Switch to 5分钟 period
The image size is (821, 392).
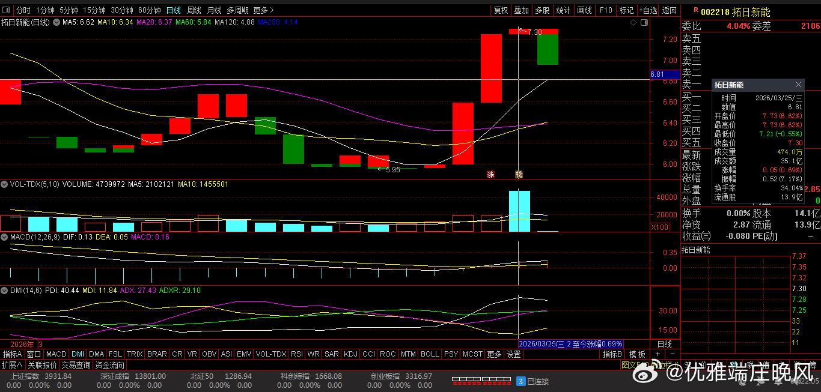coord(69,10)
